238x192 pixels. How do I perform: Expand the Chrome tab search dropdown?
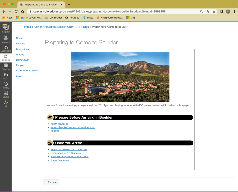(234, 4)
